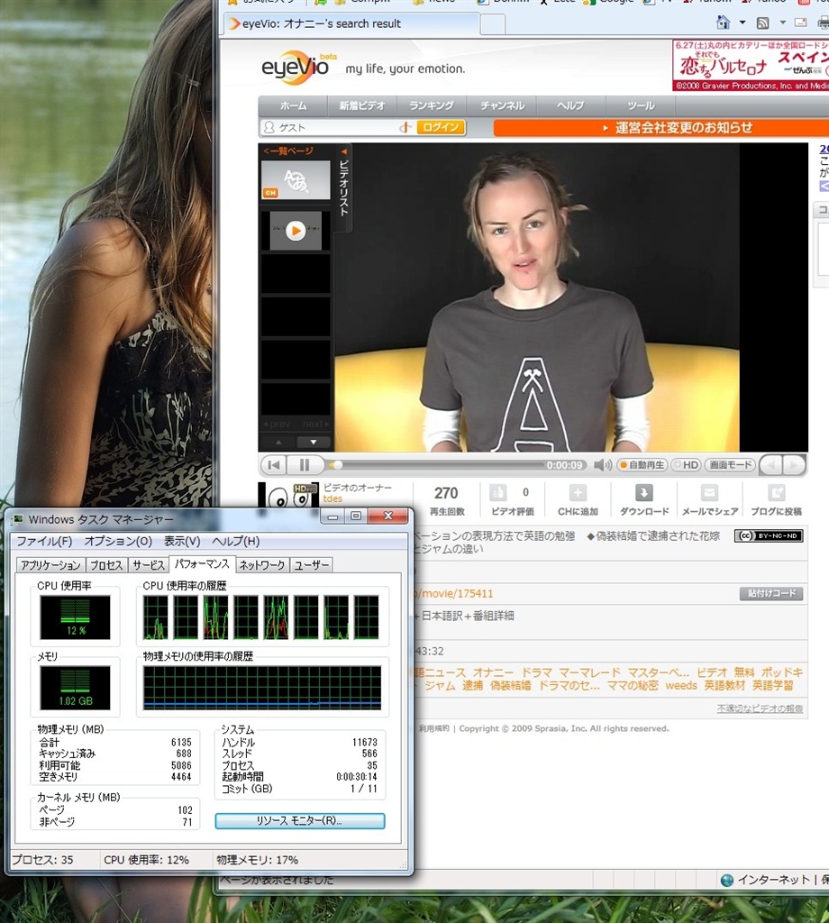Screen dimensions: 829x923
Task: Open 画面モード screen mode option
Action: tap(730, 465)
